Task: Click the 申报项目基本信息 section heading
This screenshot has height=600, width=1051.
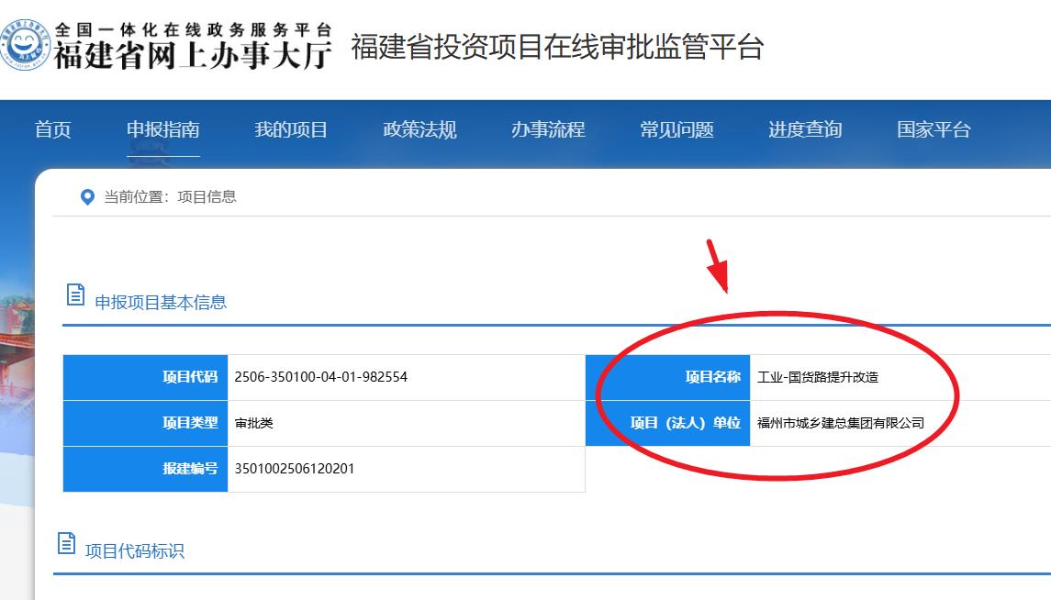Action: (161, 303)
